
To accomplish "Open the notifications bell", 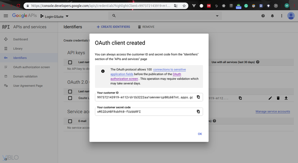I will pos(272,16).
